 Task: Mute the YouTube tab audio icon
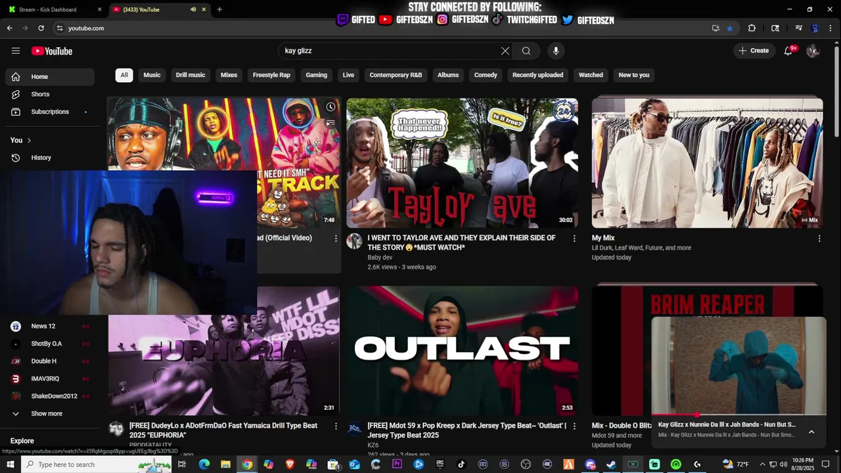pos(193,9)
